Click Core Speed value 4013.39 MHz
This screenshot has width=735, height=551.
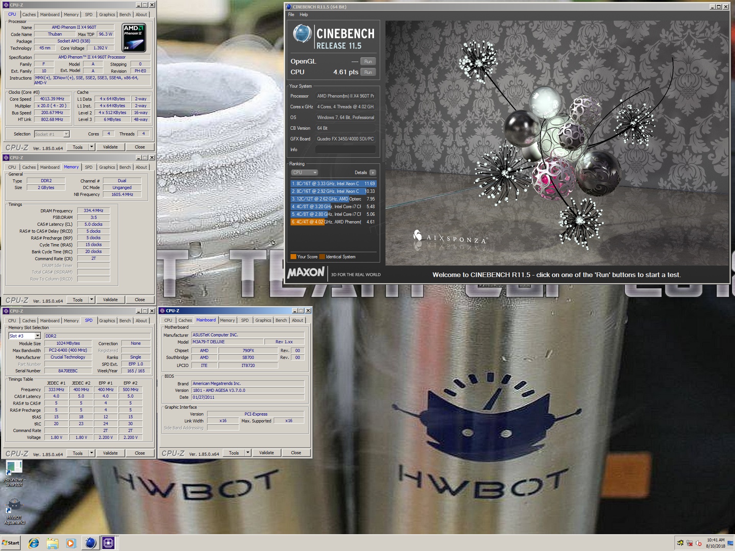52,99
